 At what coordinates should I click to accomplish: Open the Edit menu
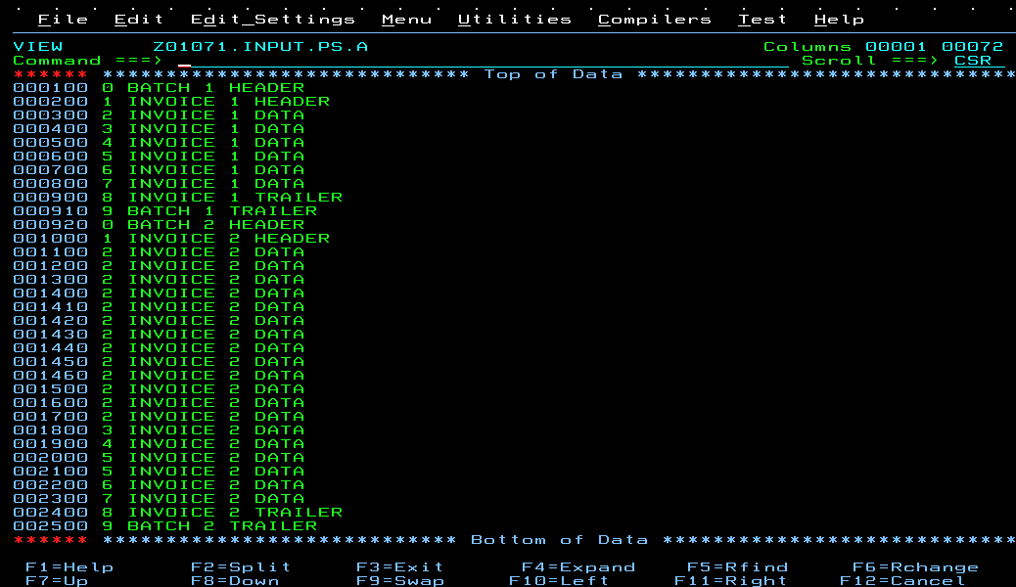[139, 18]
